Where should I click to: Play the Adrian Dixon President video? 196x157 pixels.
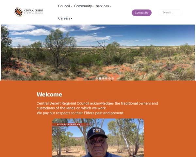coord(98,138)
